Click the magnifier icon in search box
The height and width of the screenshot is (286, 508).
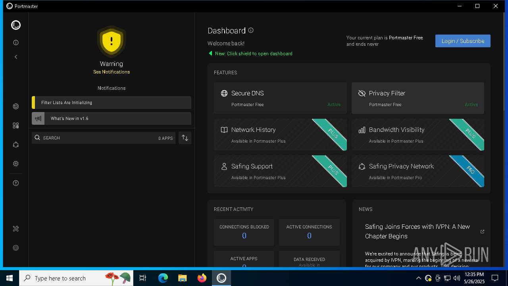[x=37, y=138]
